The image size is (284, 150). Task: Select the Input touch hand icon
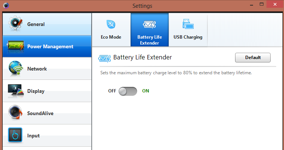(x=15, y=135)
